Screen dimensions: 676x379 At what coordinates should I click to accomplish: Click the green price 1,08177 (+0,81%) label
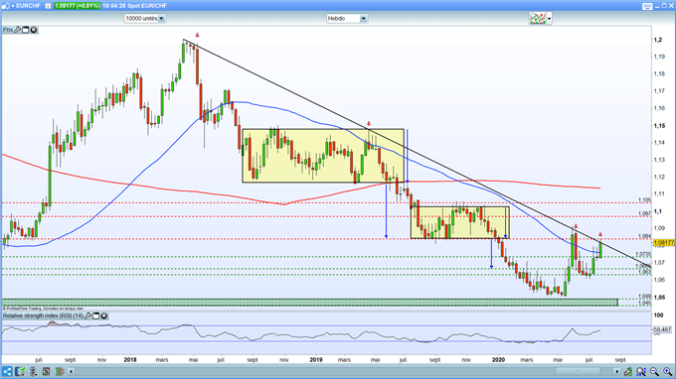pos(77,6)
